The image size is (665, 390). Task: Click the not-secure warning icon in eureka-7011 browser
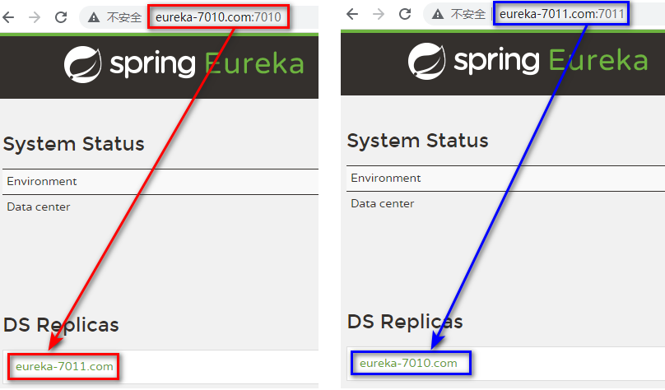pos(438,15)
